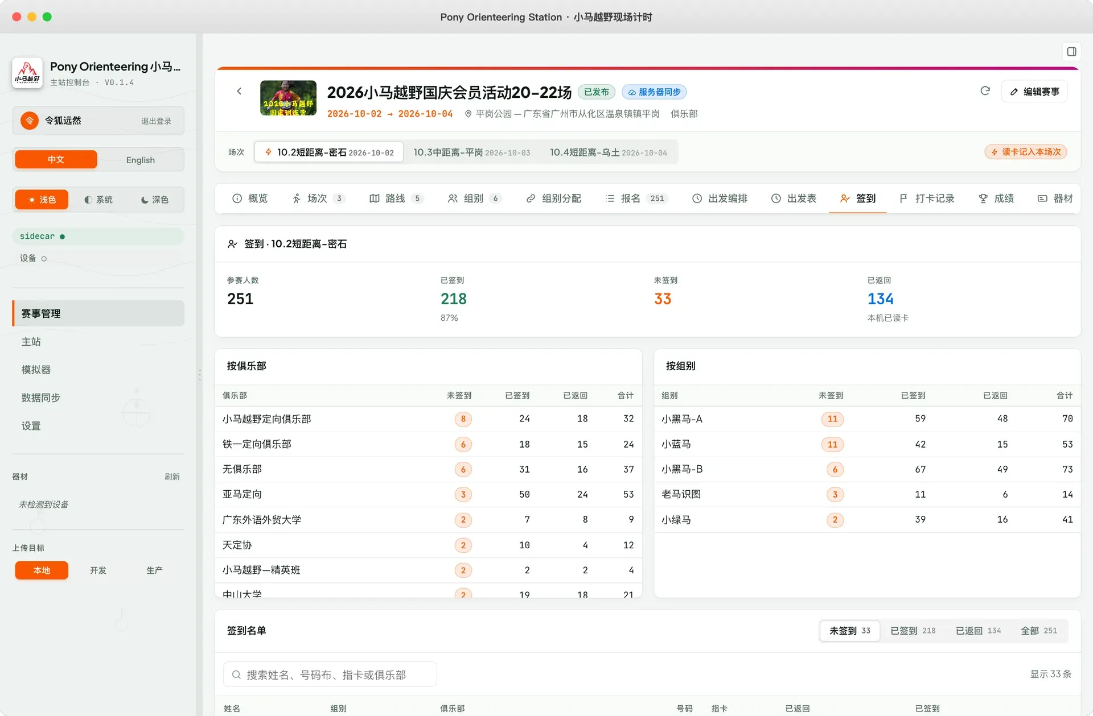Open the 打卡记录 punch records tab
Screen dimensions: 1093x716
[927, 198]
